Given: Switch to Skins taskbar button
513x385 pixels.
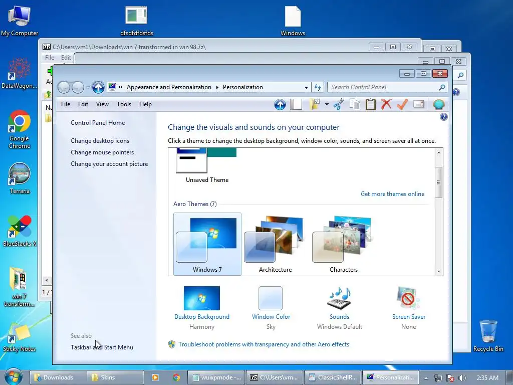Looking at the screenshot, I should (115, 377).
